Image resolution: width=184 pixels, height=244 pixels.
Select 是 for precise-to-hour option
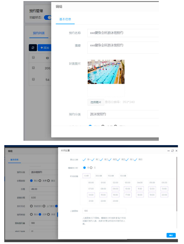coord(84,168)
